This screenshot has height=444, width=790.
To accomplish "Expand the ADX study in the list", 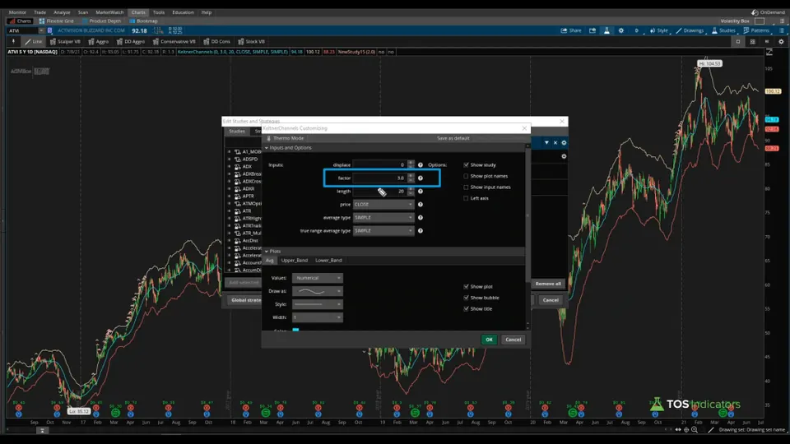I will [230, 167].
